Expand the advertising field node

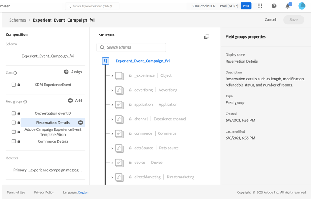click(x=112, y=90)
